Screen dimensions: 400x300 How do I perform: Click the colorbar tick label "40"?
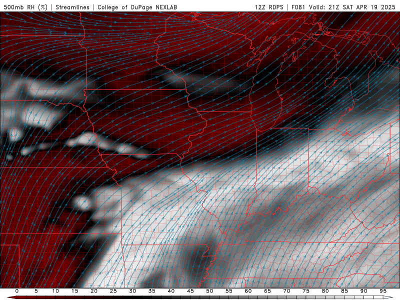[171, 291]
